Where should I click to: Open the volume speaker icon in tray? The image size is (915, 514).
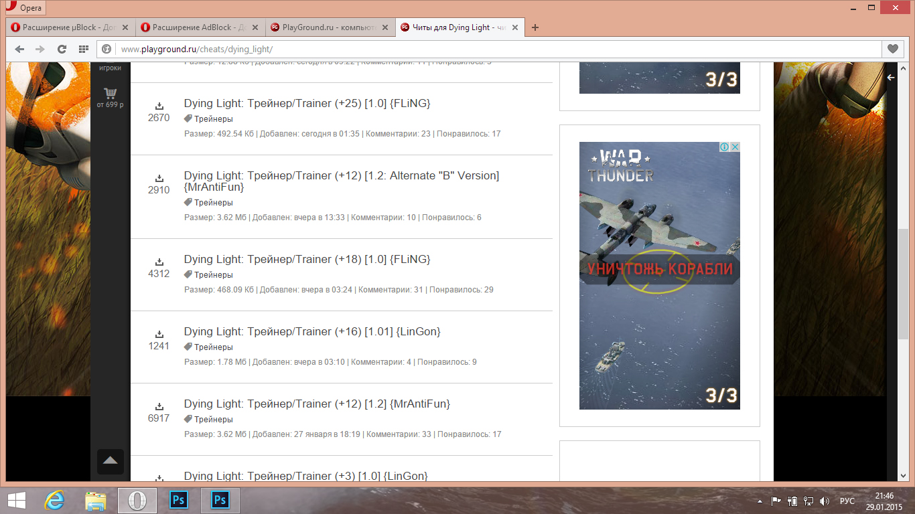click(825, 501)
